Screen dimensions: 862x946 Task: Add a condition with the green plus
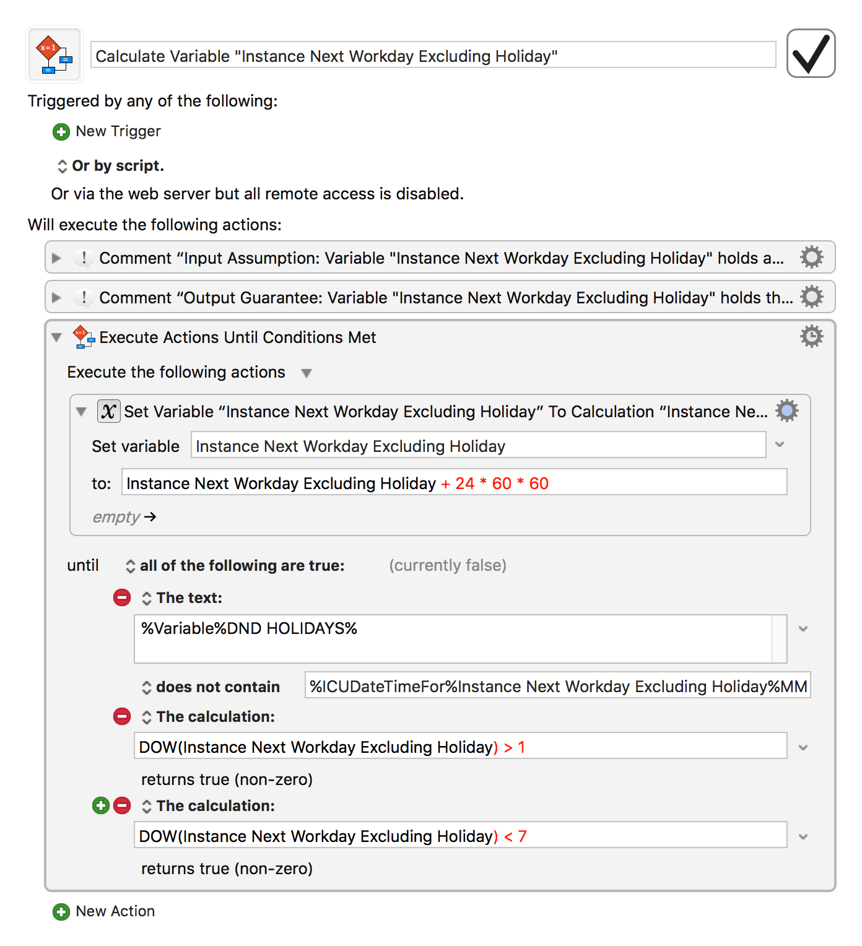click(x=101, y=806)
